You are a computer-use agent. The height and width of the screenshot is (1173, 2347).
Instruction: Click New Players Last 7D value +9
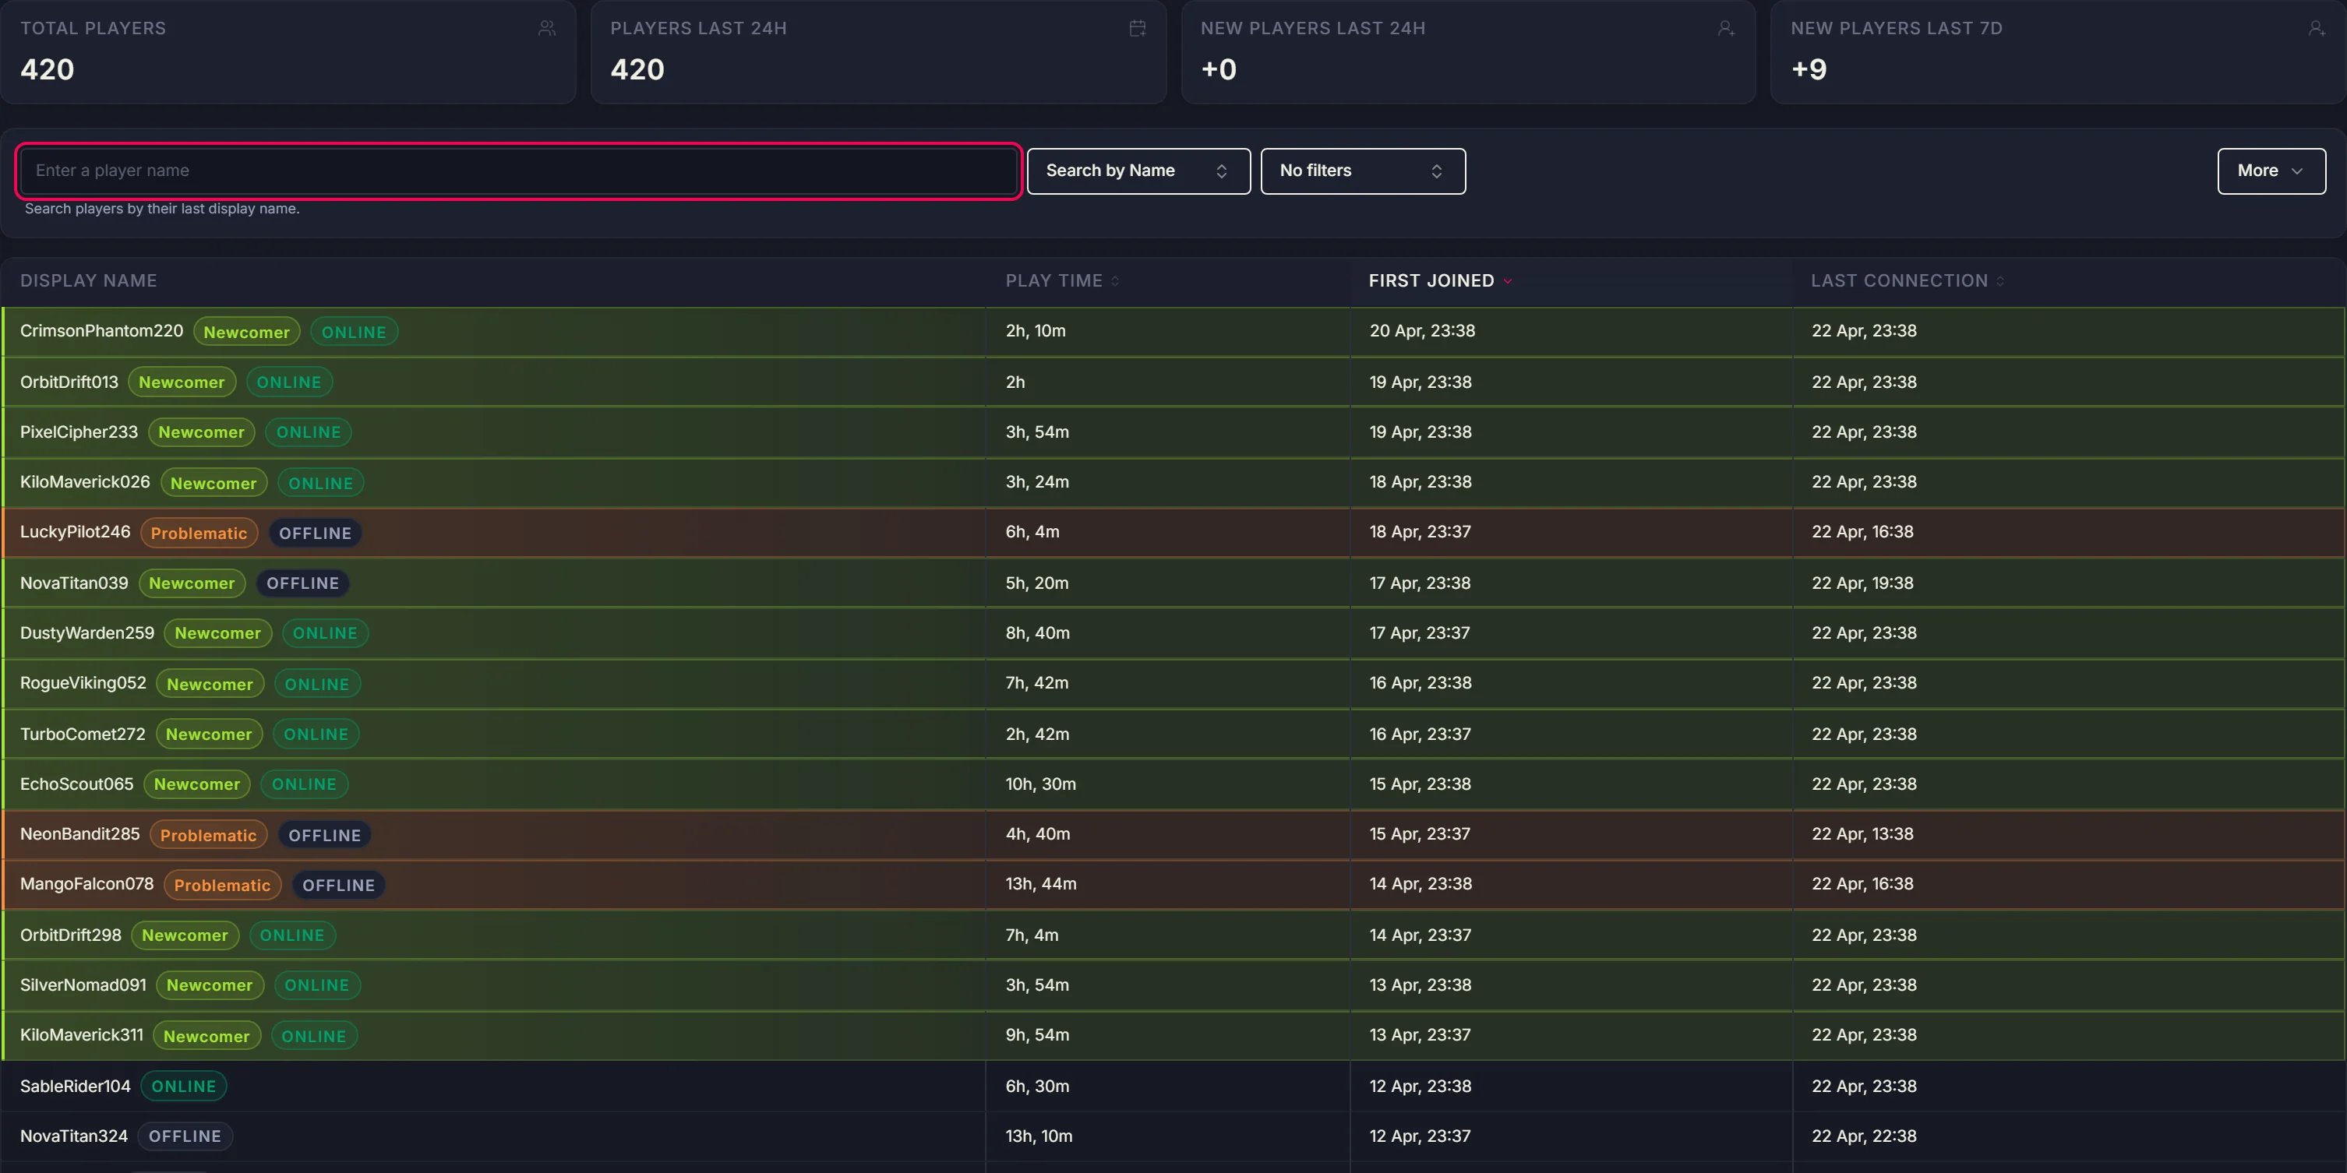click(x=1809, y=69)
